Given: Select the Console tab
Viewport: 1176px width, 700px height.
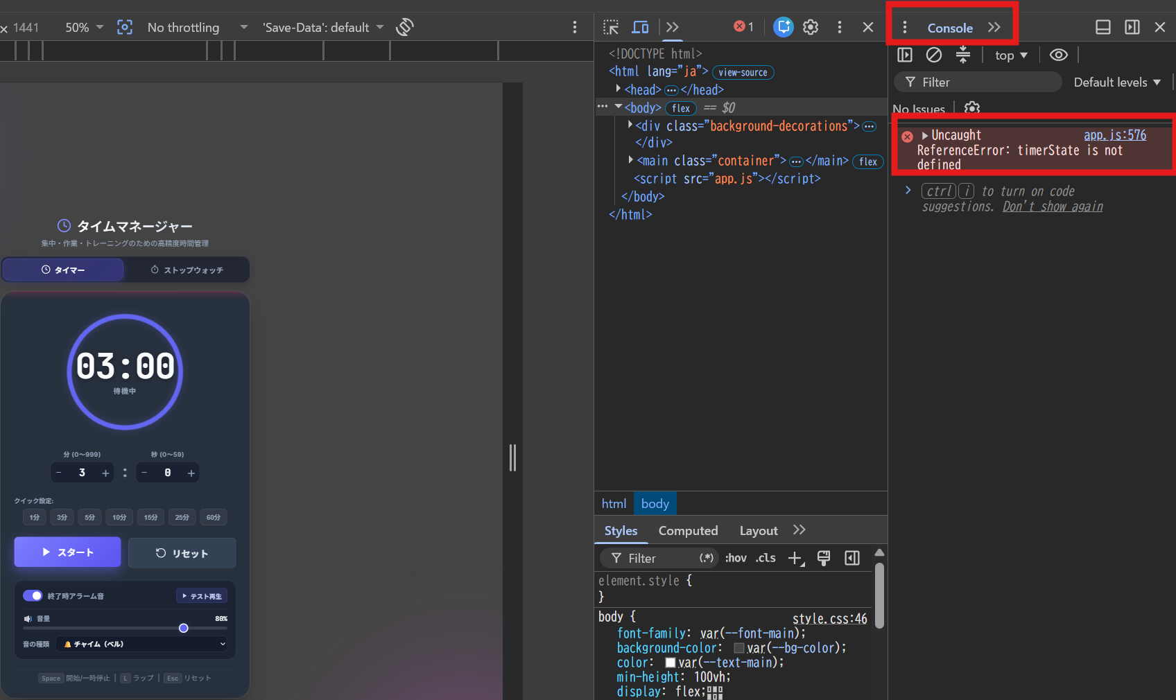Looking at the screenshot, I should [x=950, y=28].
